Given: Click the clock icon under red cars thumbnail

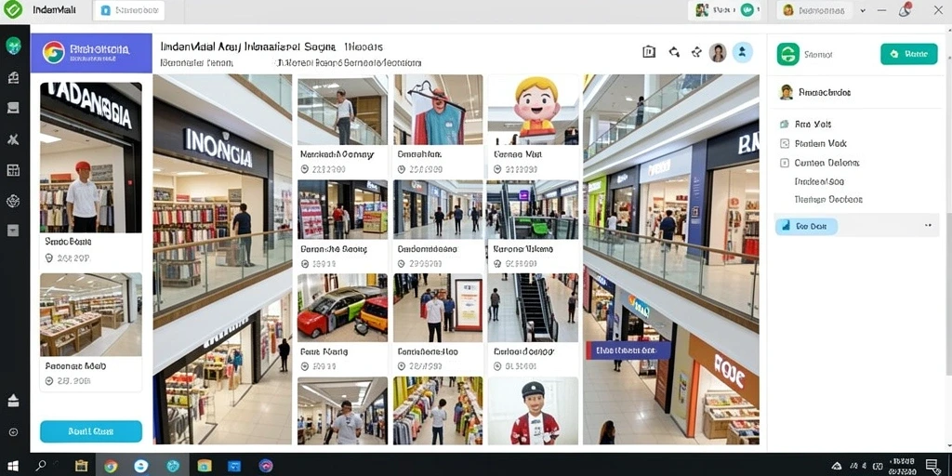Looking at the screenshot, I should point(305,366).
